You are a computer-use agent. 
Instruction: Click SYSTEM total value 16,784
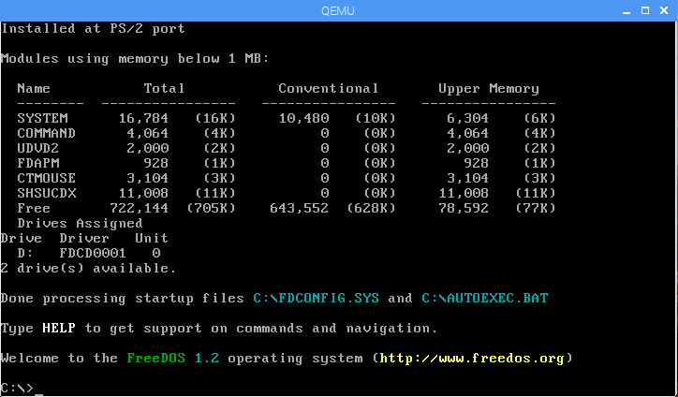pos(143,119)
